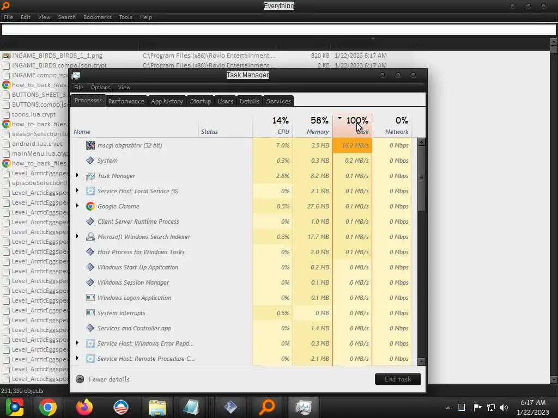The width and height of the screenshot is (558, 418).
Task: Select android.lua.crypt in Everything results
Action: pos(37,144)
